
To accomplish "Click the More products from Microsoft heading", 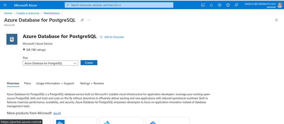I will [29, 113].
